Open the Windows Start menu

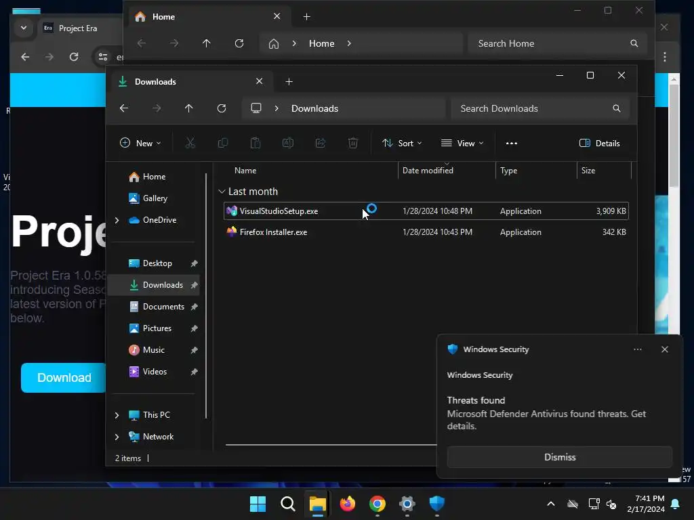click(258, 504)
